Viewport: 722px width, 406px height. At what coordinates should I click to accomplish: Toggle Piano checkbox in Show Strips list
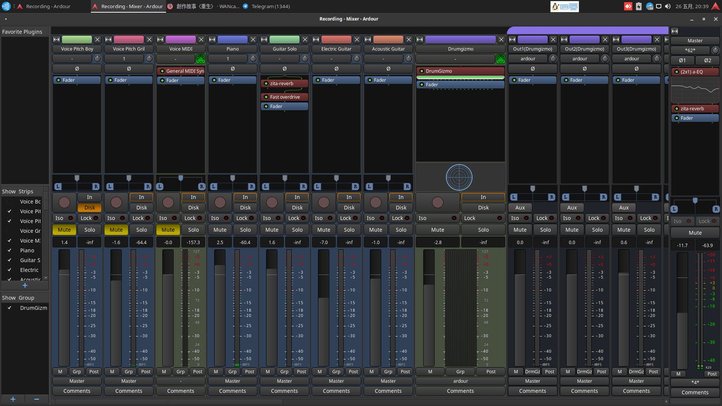(9, 251)
